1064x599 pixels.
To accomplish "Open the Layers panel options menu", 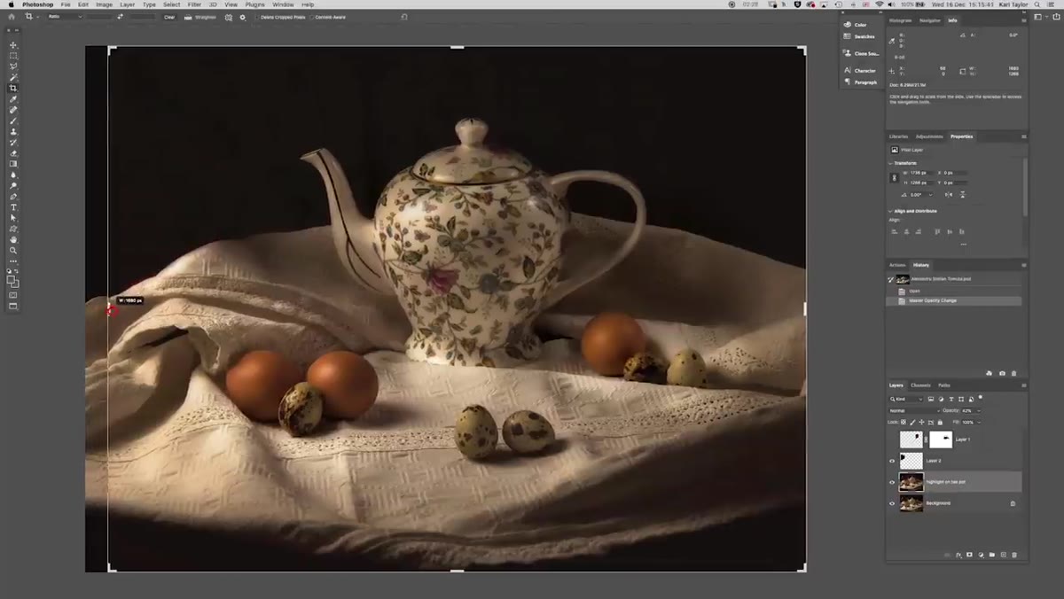I will (x=1023, y=385).
